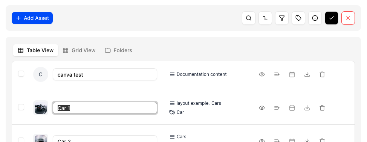Click the move-to-list icon for canva test
The height and width of the screenshot is (142, 367).
tap(277, 74)
